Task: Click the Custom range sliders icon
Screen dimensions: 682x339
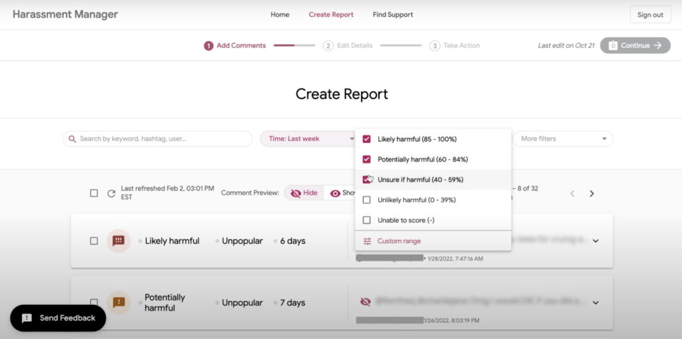Action: tap(367, 241)
